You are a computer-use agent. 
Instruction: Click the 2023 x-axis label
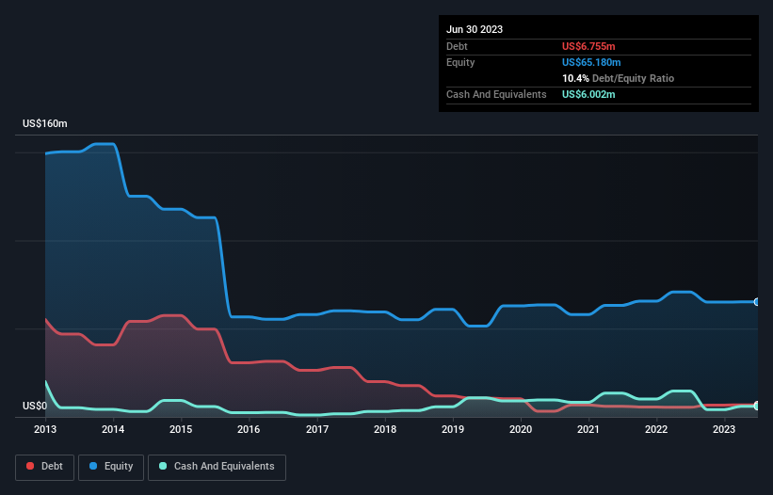tap(724, 429)
